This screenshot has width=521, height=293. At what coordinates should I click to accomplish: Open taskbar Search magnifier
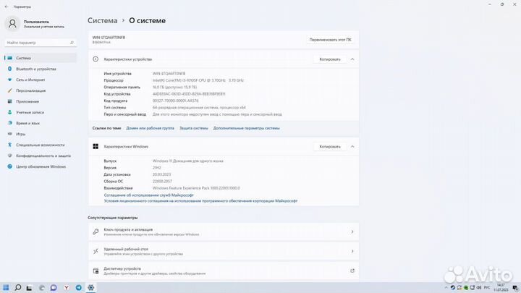[18, 287]
